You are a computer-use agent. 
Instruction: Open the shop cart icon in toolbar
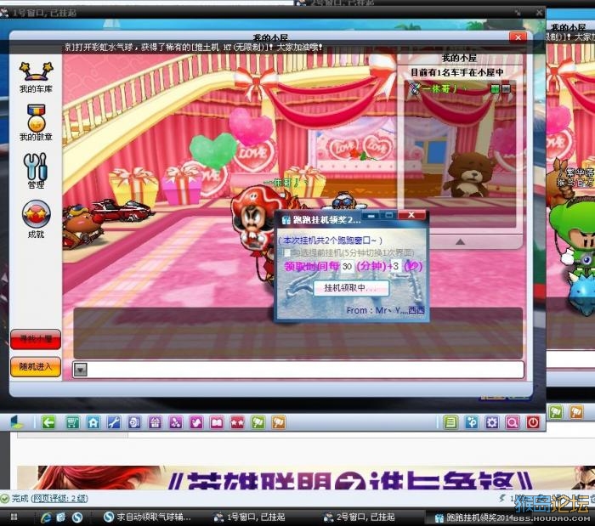tap(72, 422)
